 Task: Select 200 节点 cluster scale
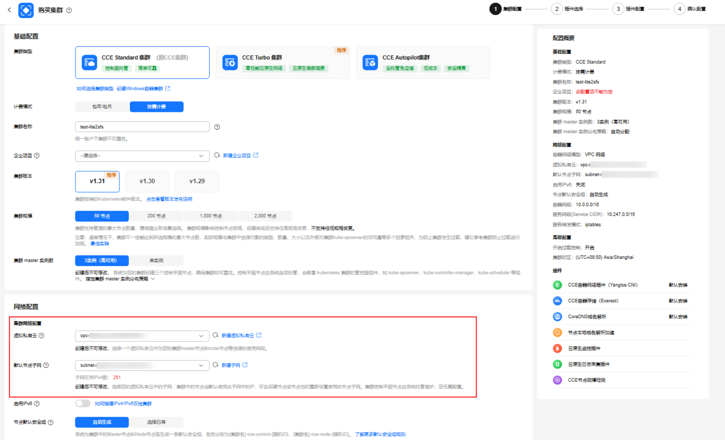[156, 216]
